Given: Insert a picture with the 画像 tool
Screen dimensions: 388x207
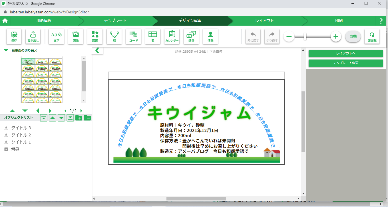Looking at the screenshot, I should click(76, 36).
